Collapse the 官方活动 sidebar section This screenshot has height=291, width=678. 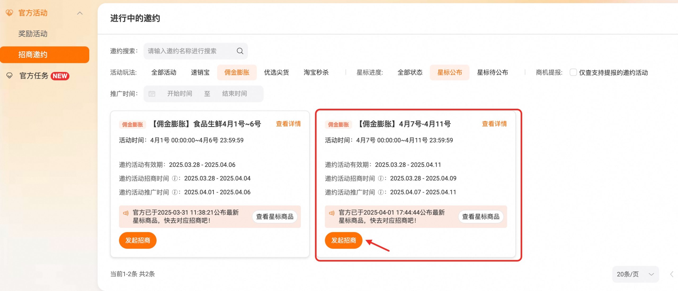click(x=80, y=13)
